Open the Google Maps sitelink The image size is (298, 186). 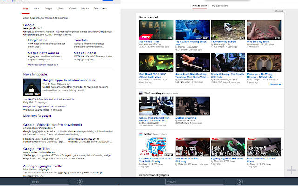37,40
